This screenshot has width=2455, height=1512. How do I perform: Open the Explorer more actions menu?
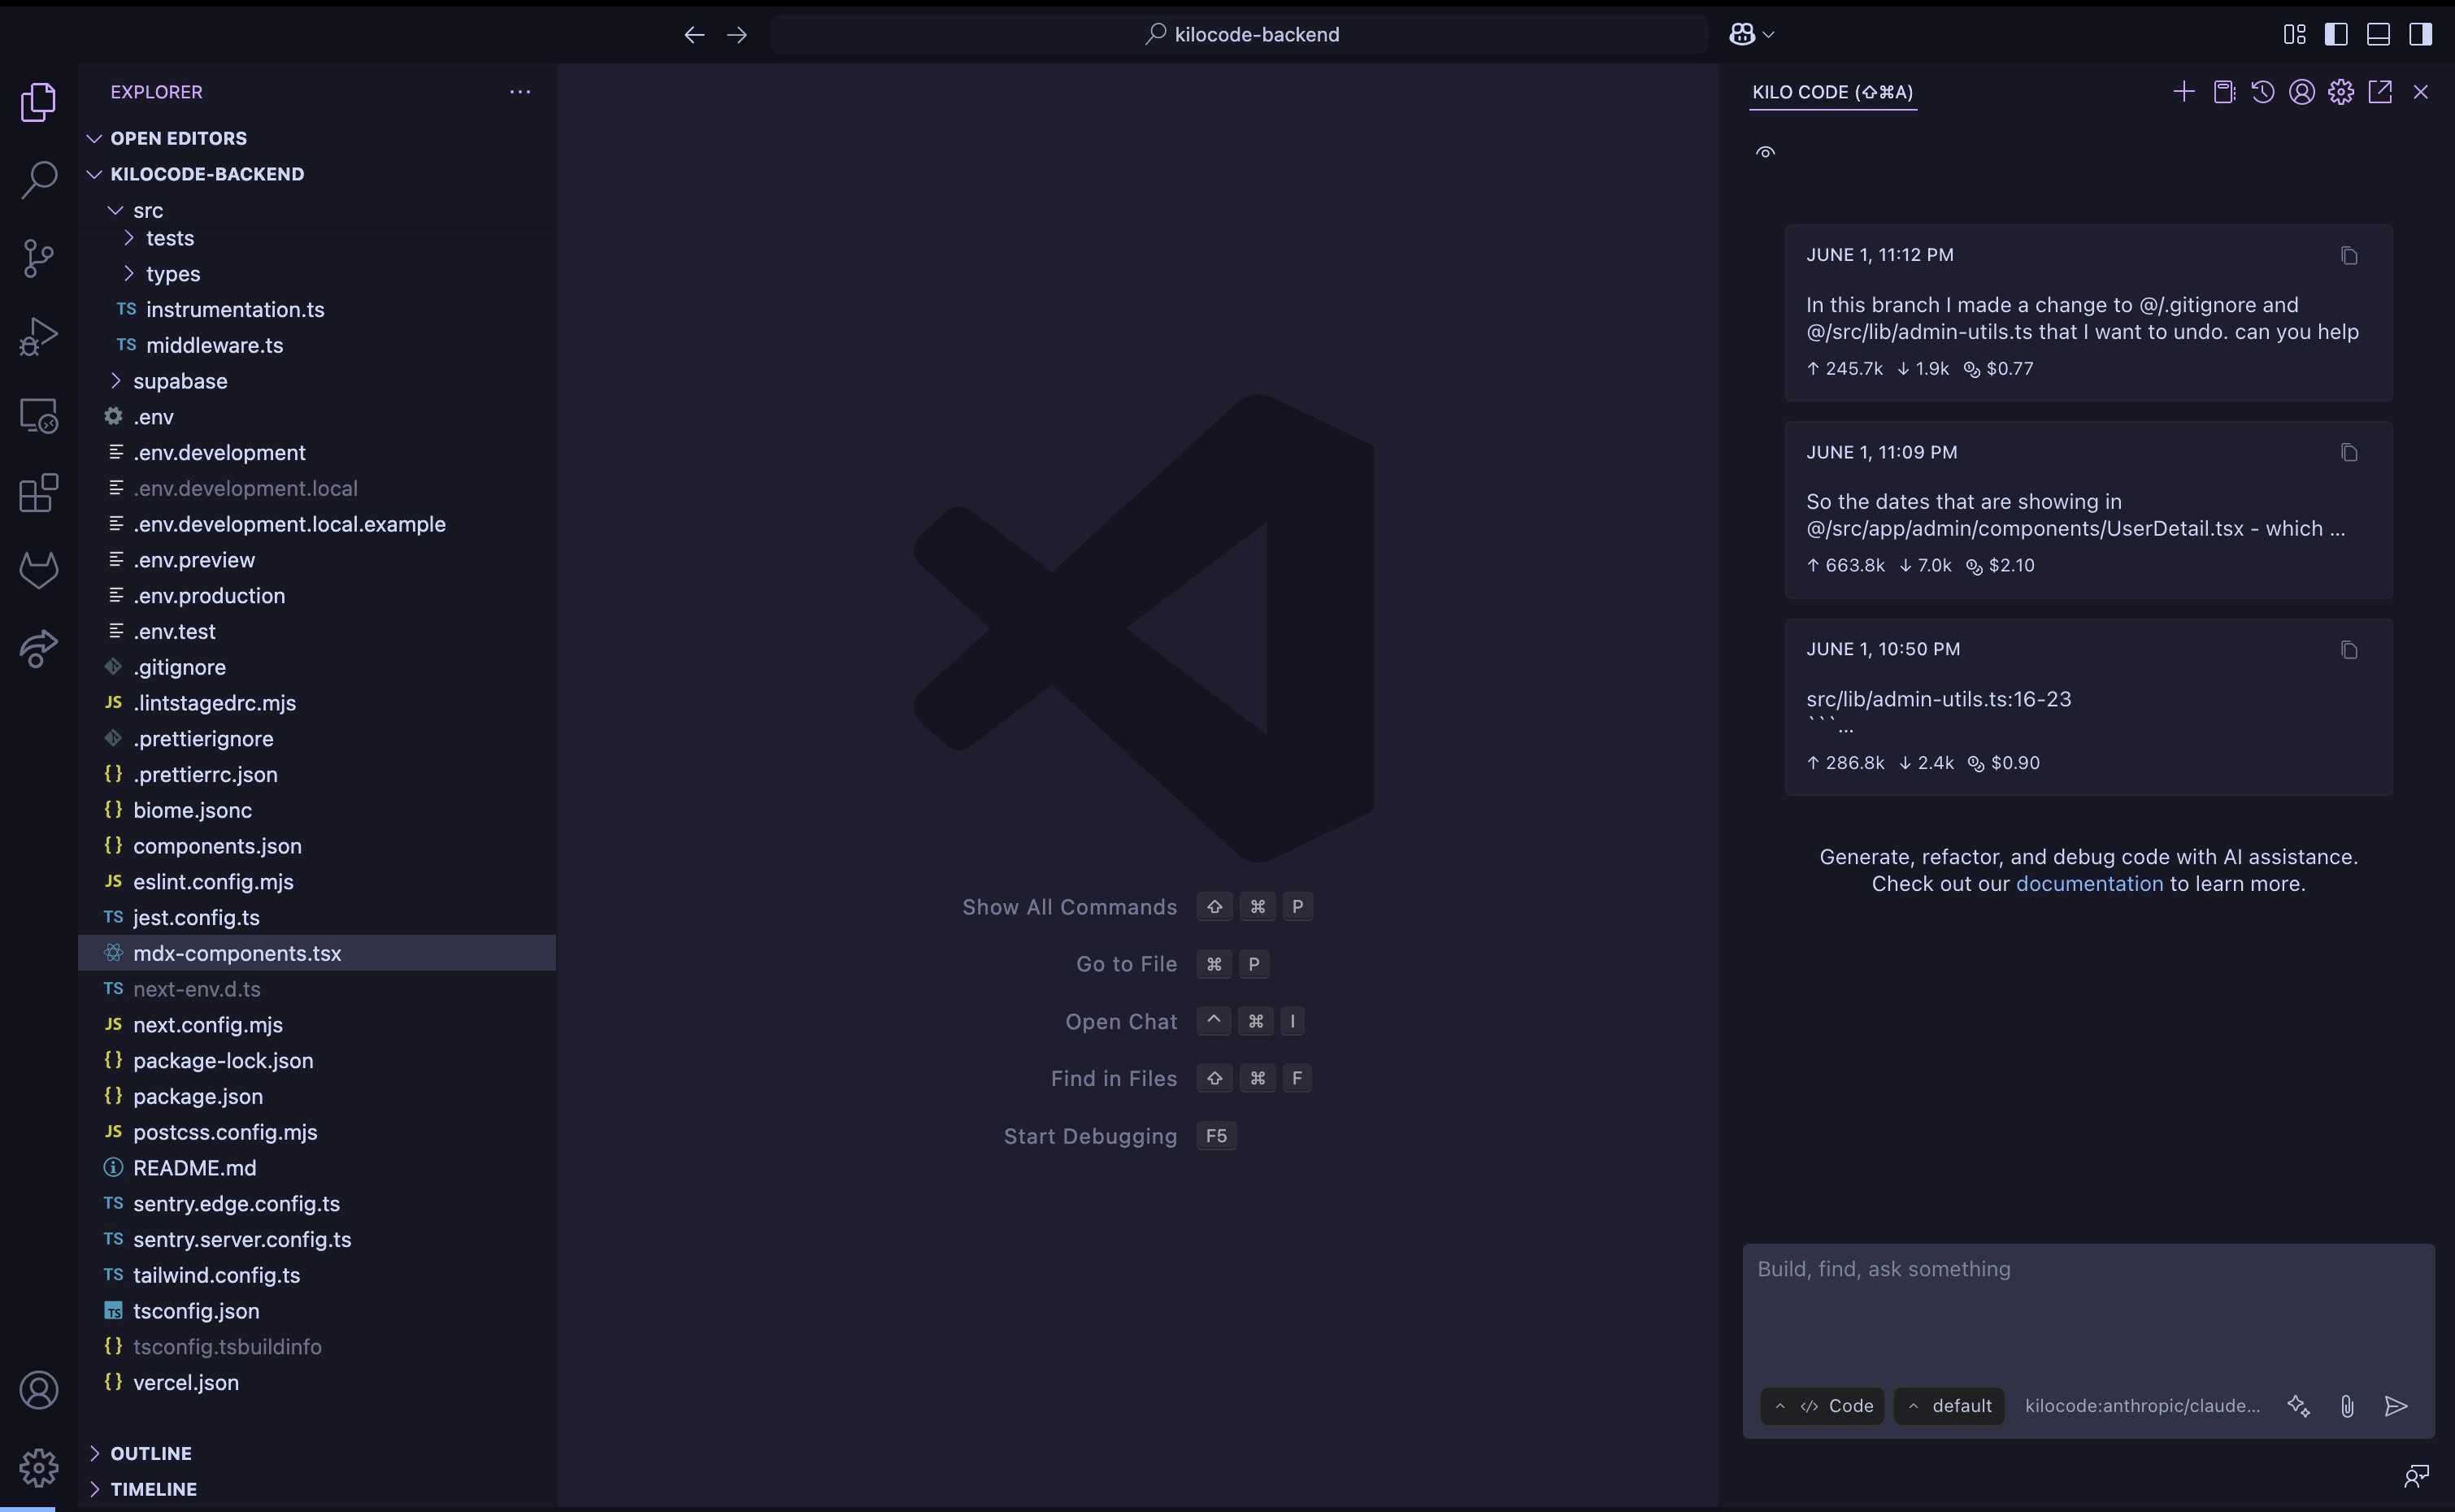click(520, 92)
